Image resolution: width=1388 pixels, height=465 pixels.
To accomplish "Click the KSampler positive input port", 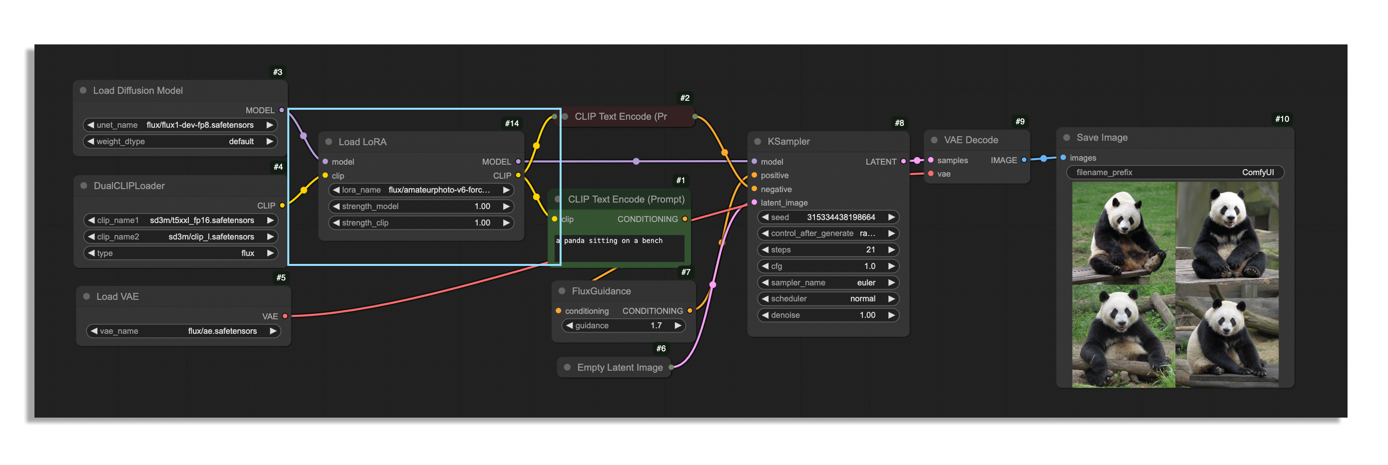I will (x=754, y=175).
